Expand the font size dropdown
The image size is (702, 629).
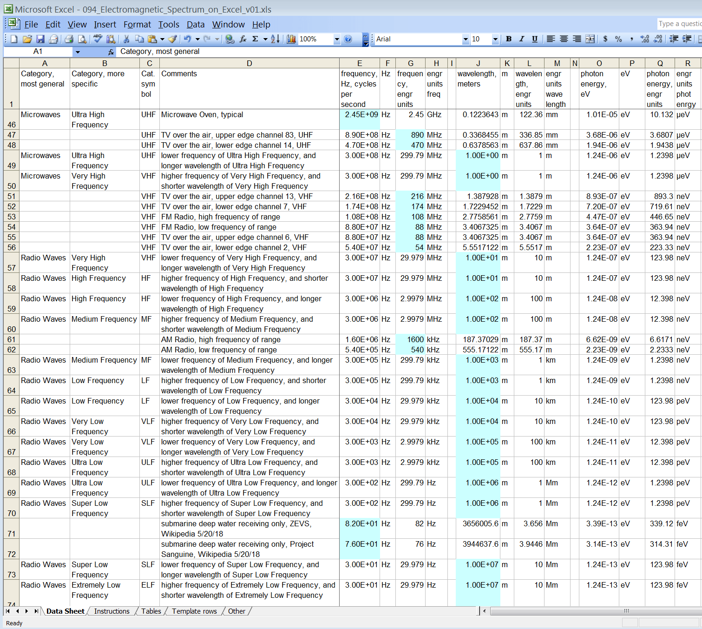(495, 39)
